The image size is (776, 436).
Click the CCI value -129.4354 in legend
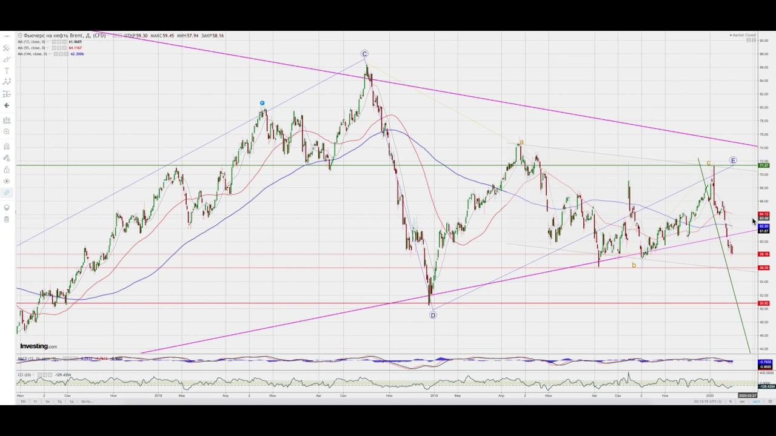coord(62,375)
